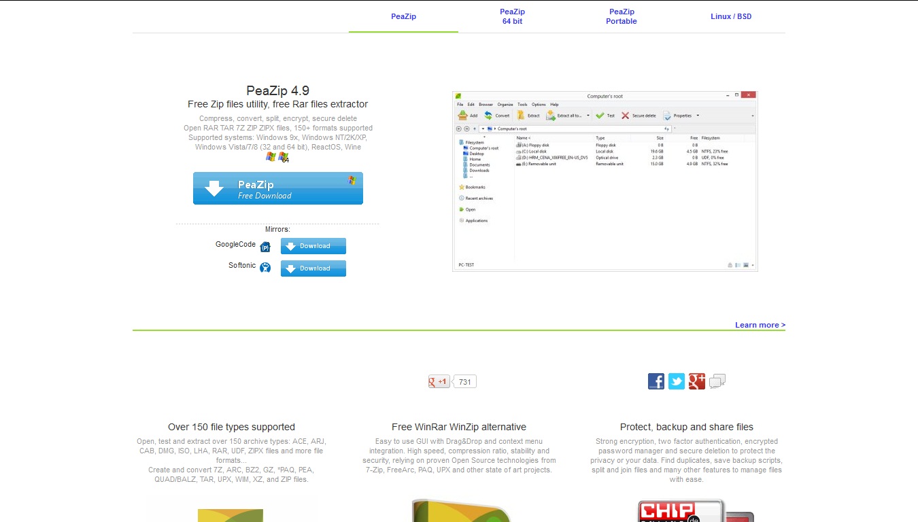Click the red Google+ share icon
Screen dimensions: 918x522
[696, 381]
